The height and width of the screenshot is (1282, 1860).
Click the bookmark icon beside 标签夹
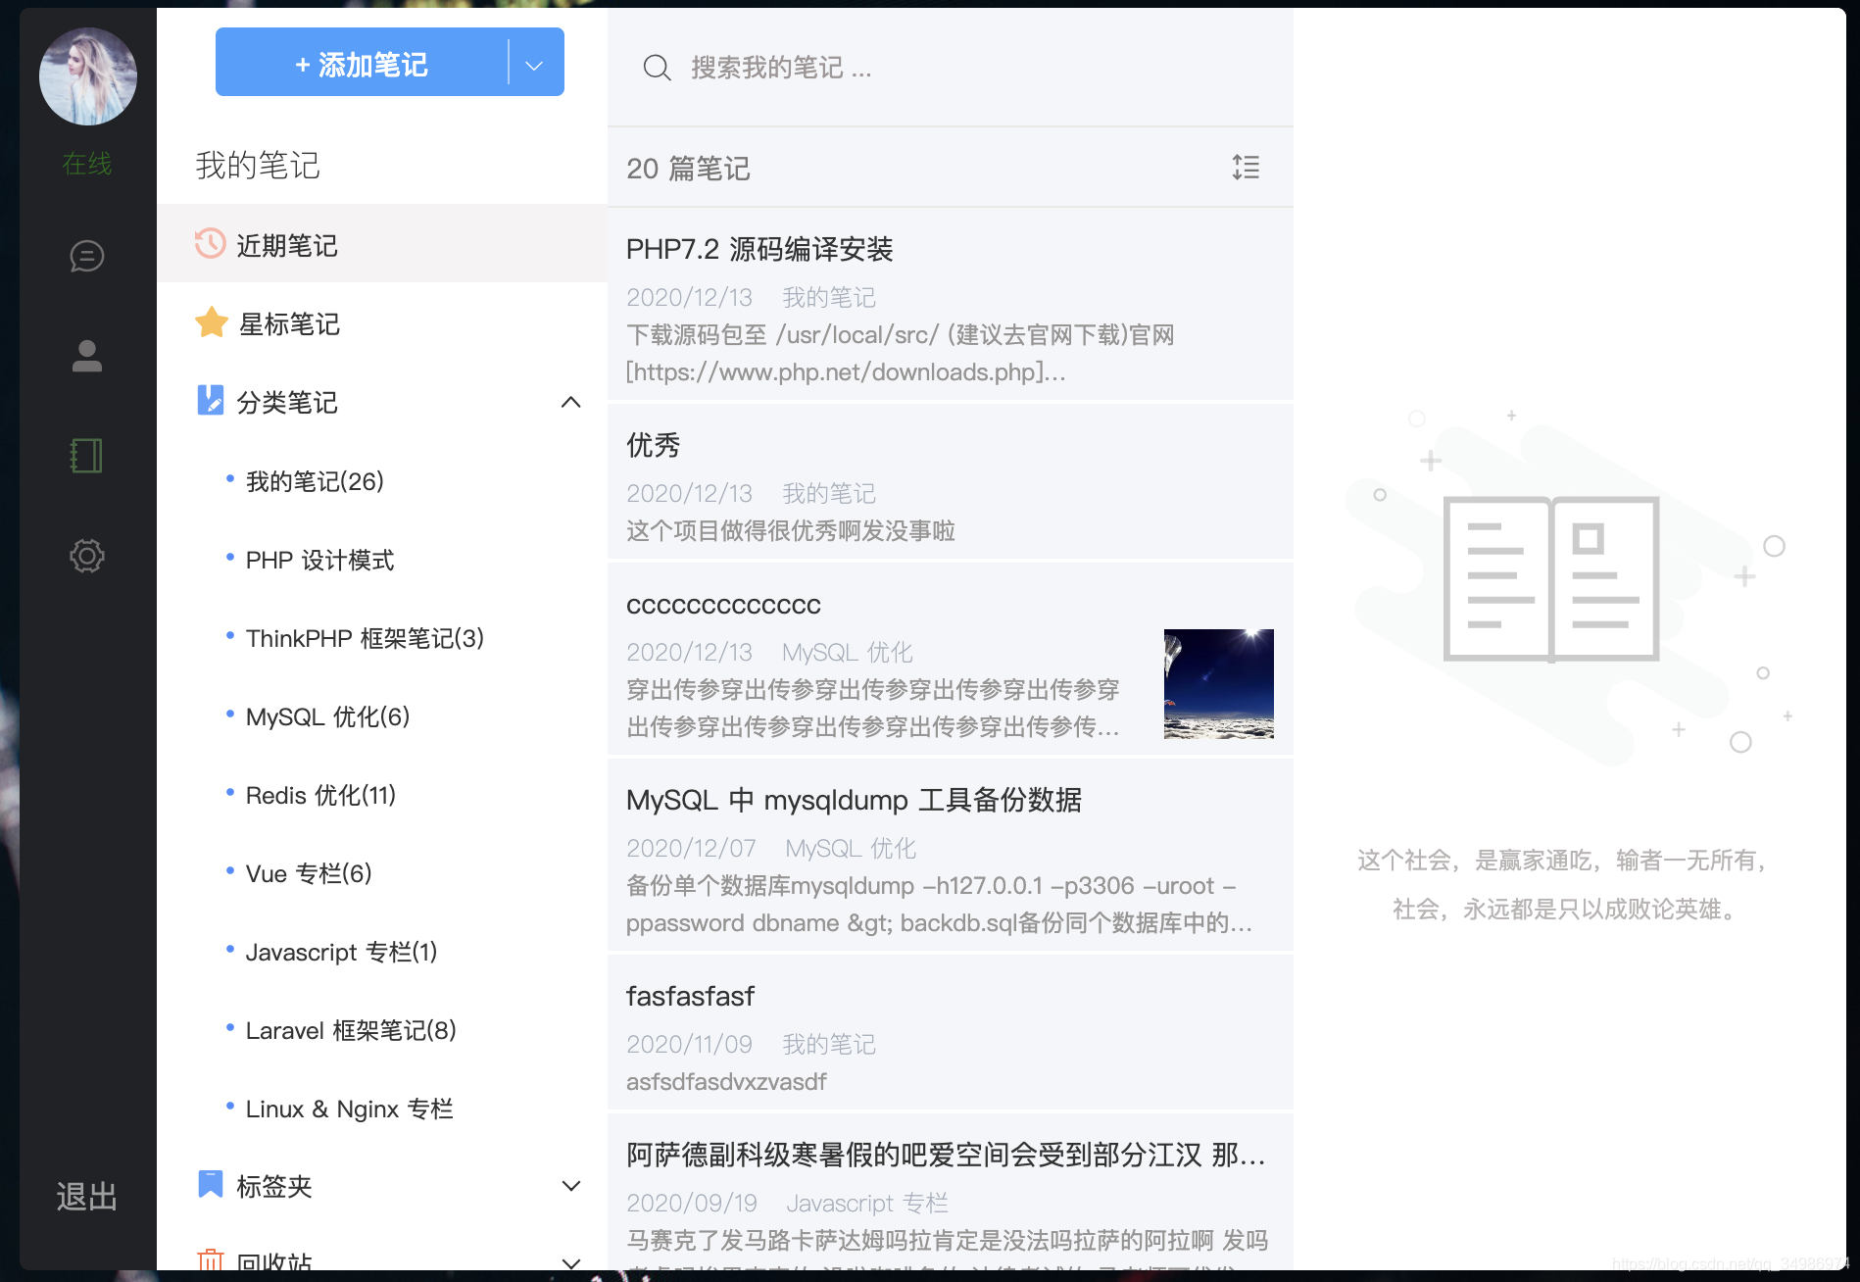(x=210, y=1184)
